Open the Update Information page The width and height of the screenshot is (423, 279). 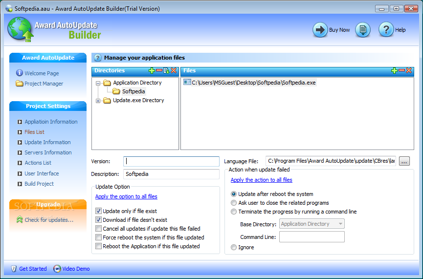click(47, 142)
